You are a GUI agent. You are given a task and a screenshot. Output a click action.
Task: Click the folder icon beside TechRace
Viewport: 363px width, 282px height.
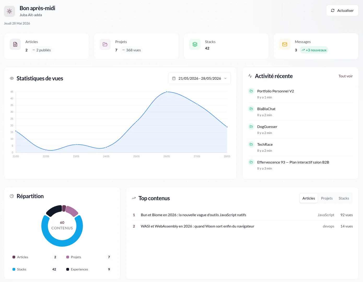(x=251, y=144)
